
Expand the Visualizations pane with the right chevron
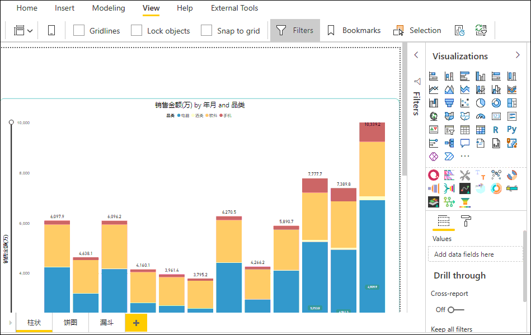(x=518, y=55)
